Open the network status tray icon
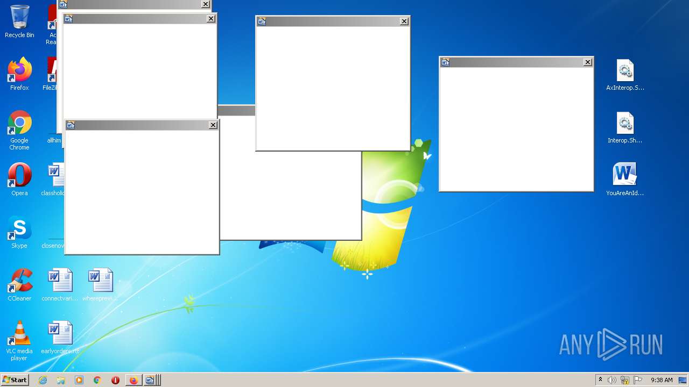 tap(625, 380)
